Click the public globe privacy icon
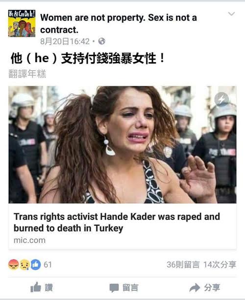The image size is (245, 300). pos(101,41)
